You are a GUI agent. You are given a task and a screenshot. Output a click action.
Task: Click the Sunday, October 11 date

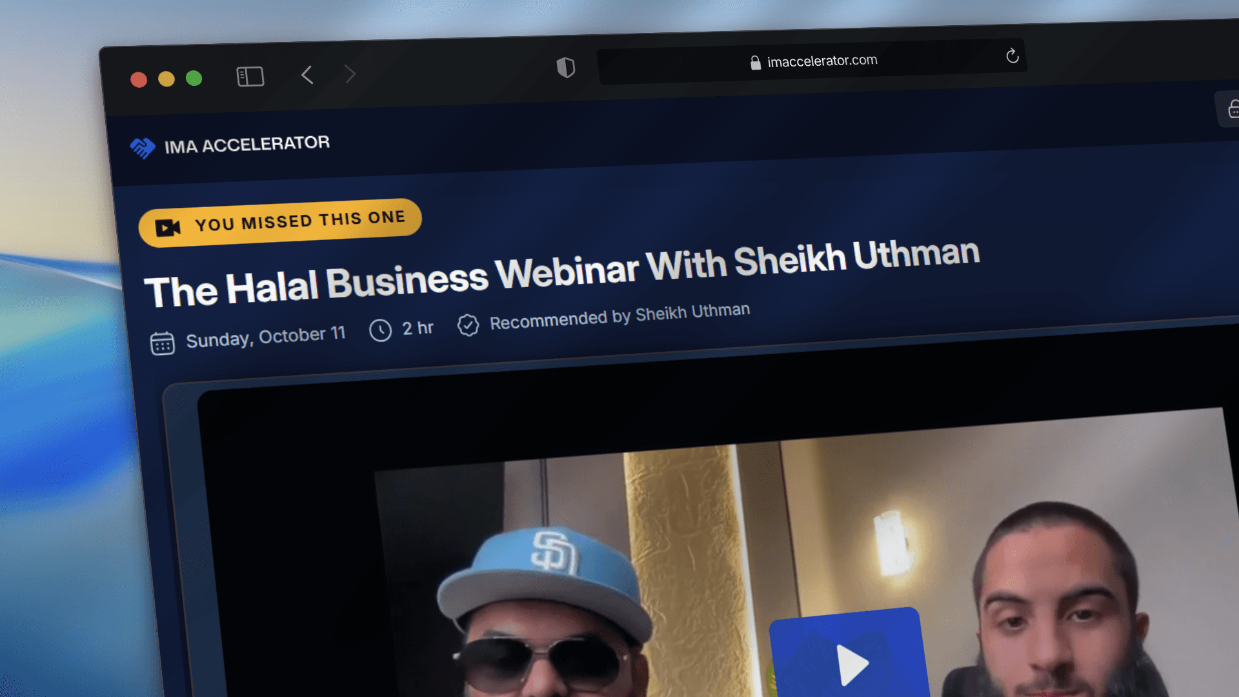[266, 336]
